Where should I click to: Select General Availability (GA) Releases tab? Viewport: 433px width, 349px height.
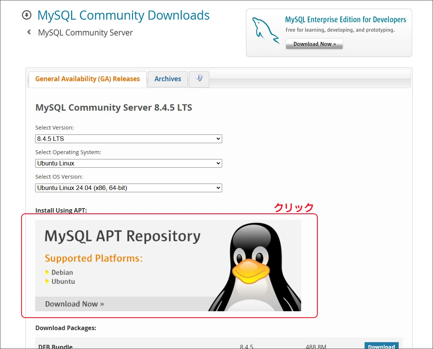pos(88,79)
